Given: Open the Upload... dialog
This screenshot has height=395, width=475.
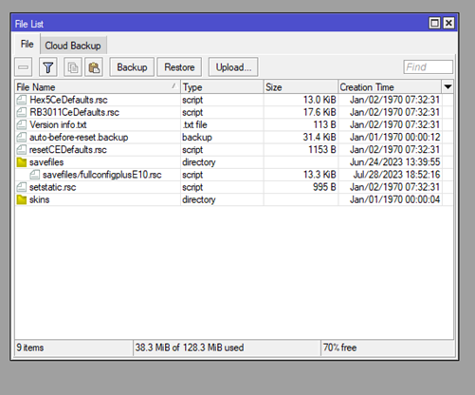Looking at the screenshot, I should [233, 67].
